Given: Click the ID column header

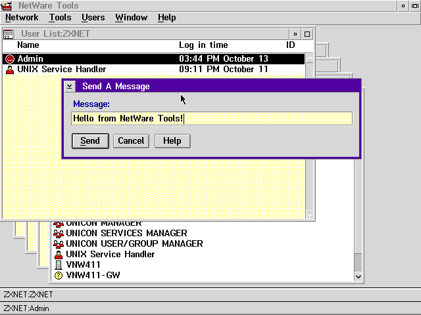Looking at the screenshot, I should [x=291, y=45].
